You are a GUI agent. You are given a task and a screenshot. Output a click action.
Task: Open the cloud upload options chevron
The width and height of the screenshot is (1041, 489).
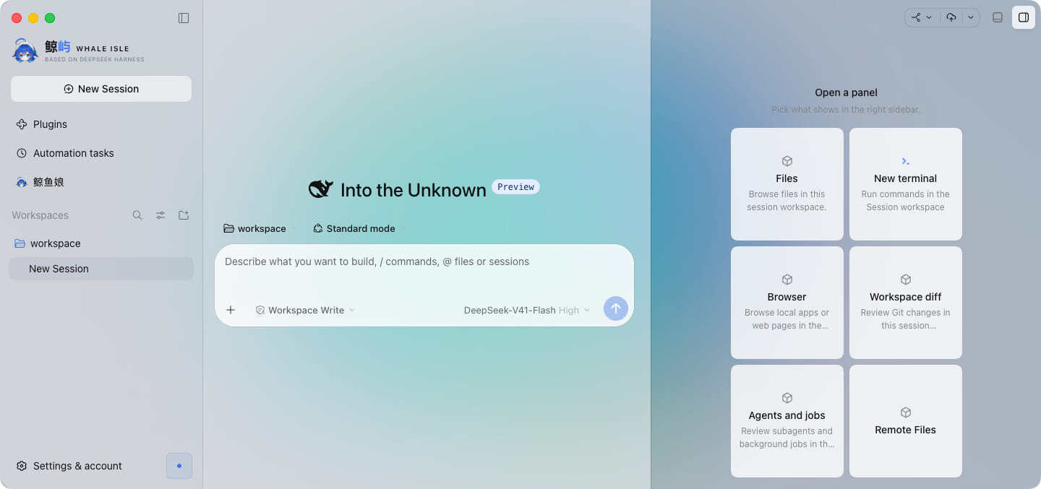click(971, 17)
